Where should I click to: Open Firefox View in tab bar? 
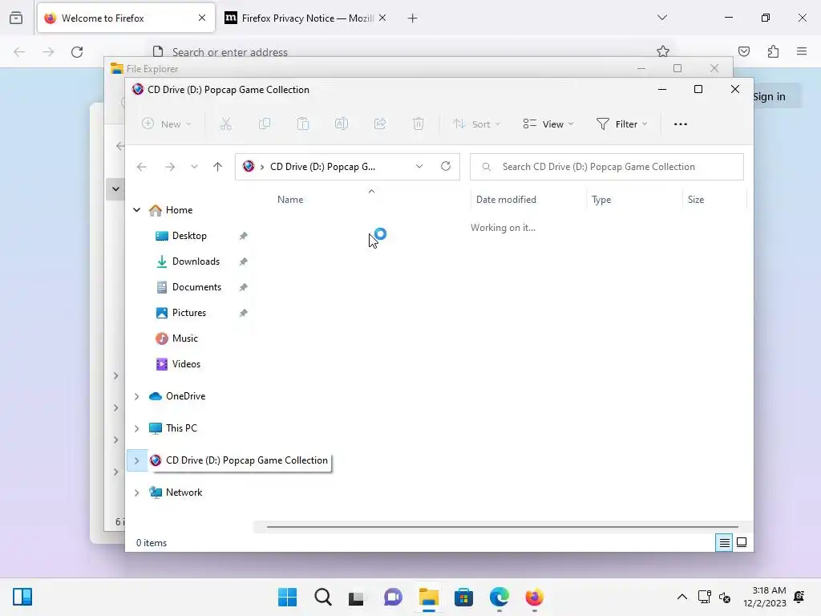click(x=16, y=18)
